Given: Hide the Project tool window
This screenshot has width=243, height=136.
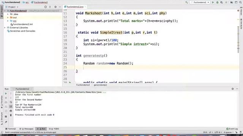Looking at the screenshot, I should click(x=60, y=7).
